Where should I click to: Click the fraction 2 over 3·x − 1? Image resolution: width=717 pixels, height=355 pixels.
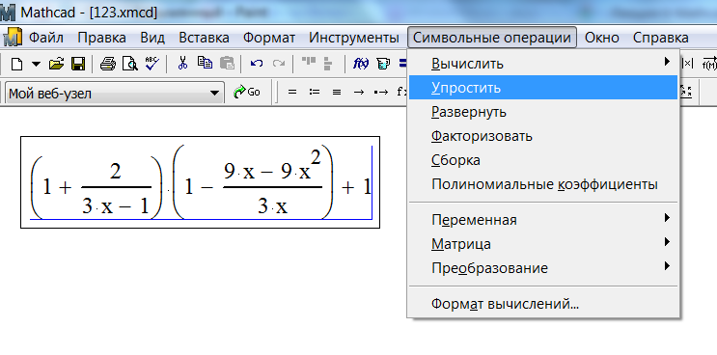point(116,188)
